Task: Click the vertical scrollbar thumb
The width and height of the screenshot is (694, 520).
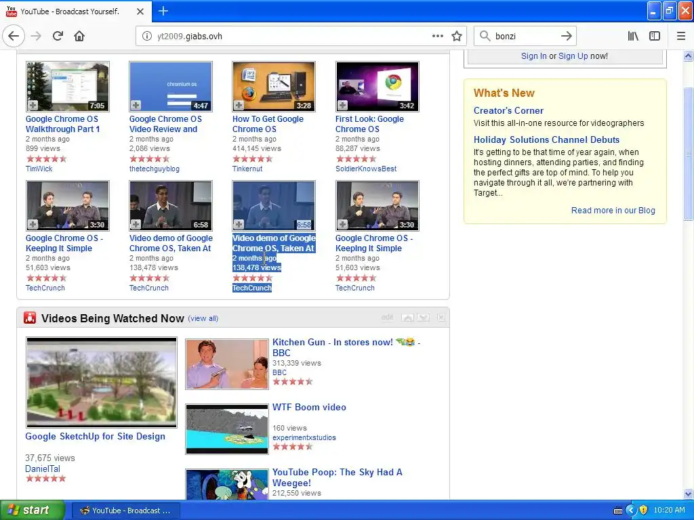Action: click(688, 154)
